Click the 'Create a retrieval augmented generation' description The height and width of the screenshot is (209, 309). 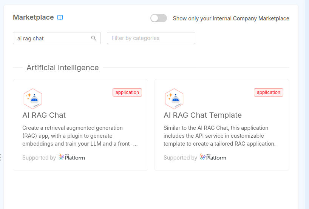pyautogui.click(x=80, y=136)
